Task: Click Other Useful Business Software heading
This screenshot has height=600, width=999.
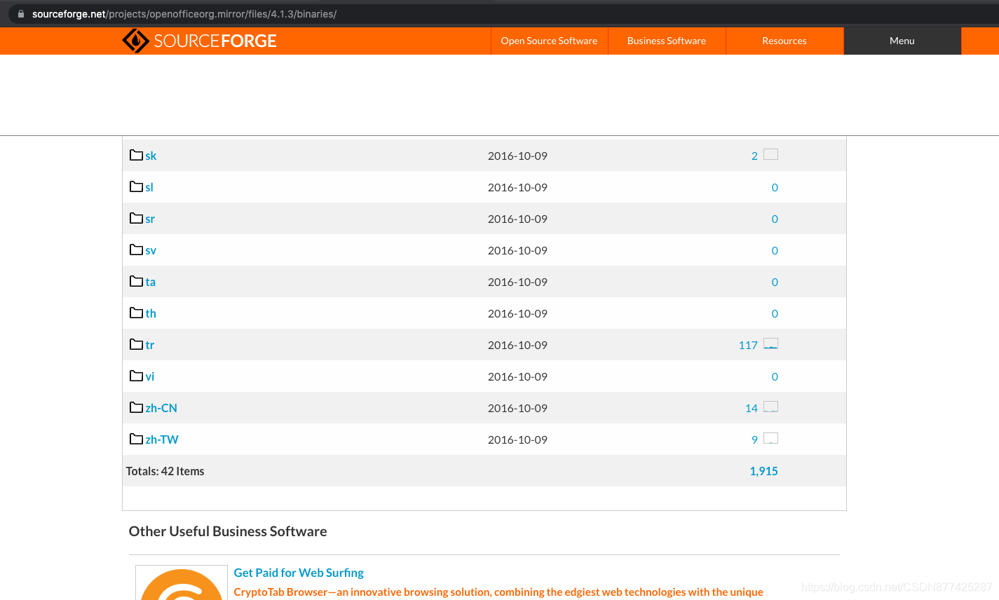Action: [x=228, y=531]
